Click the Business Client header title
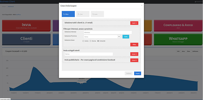Image resolution: width=203 pixels, height=100 pixels. click(7, 2)
